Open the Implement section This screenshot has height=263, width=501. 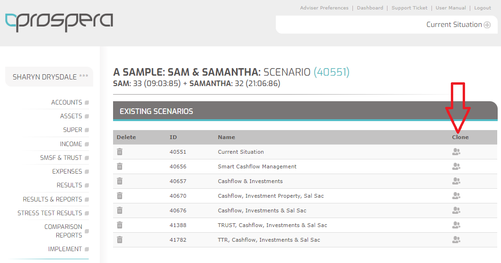pos(65,249)
